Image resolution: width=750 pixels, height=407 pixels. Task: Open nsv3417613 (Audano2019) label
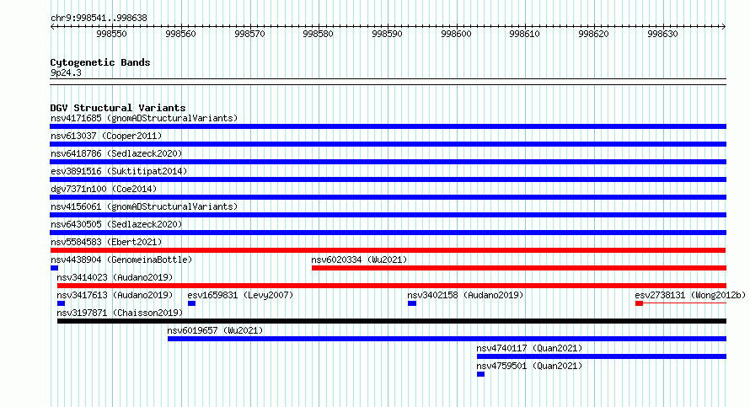tap(115, 295)
